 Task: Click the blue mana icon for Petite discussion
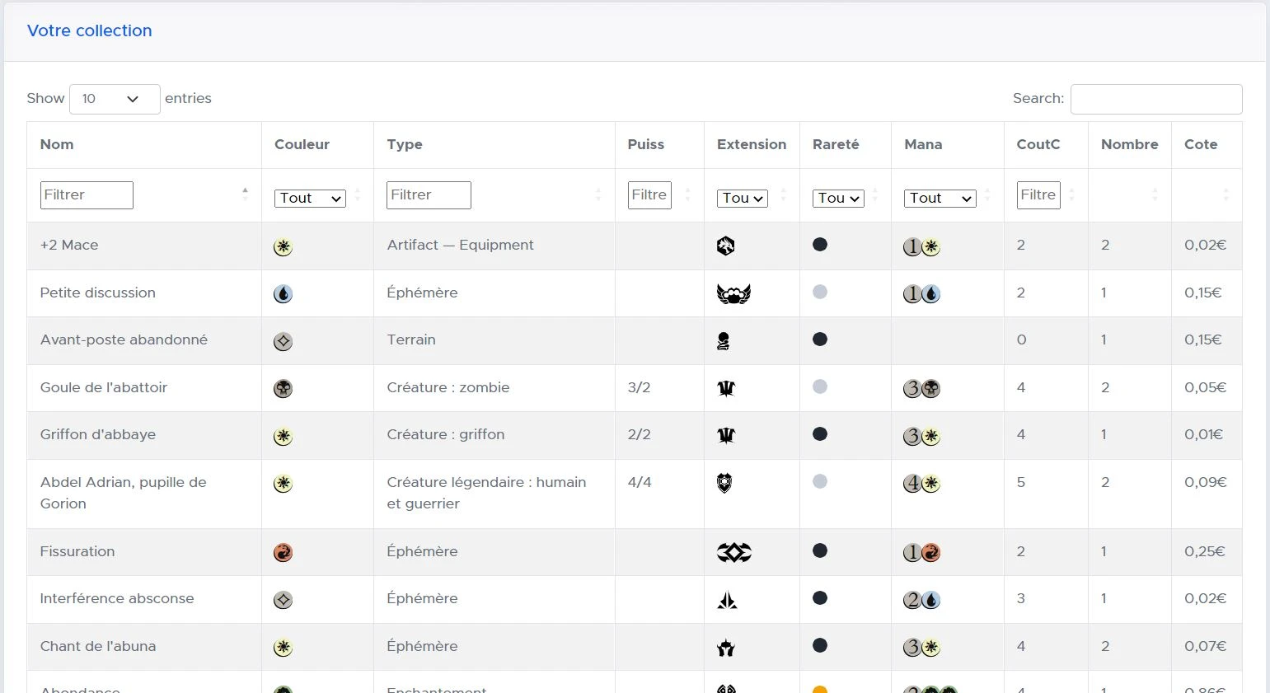[283, 294]
